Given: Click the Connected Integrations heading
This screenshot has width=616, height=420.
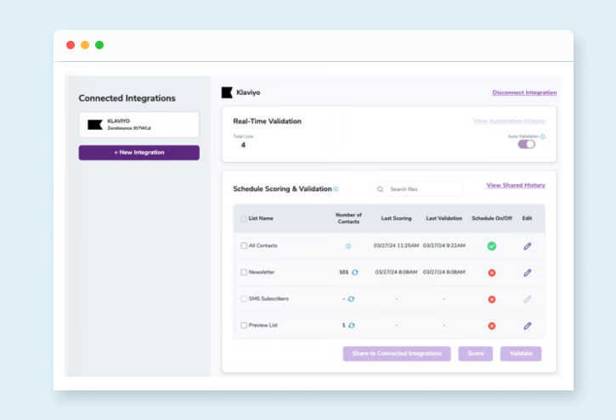Looking at the screenshot, I should pyautogui.click(x=127, y=98).
